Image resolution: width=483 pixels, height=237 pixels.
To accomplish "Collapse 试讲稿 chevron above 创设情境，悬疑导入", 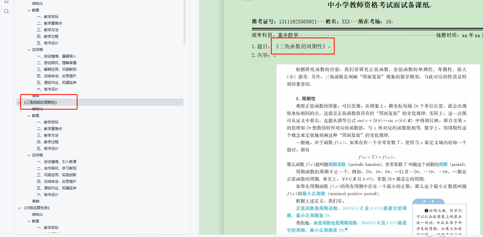I will pyautogui.click(x=29, y=50).
